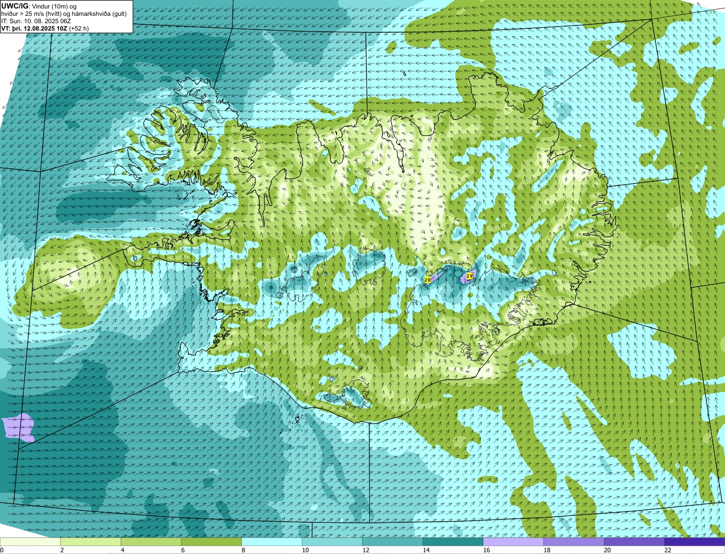
Task: Click the 'IT: Sun. 10. 08. 2025 06Z' line
Action: pos(36,21)
